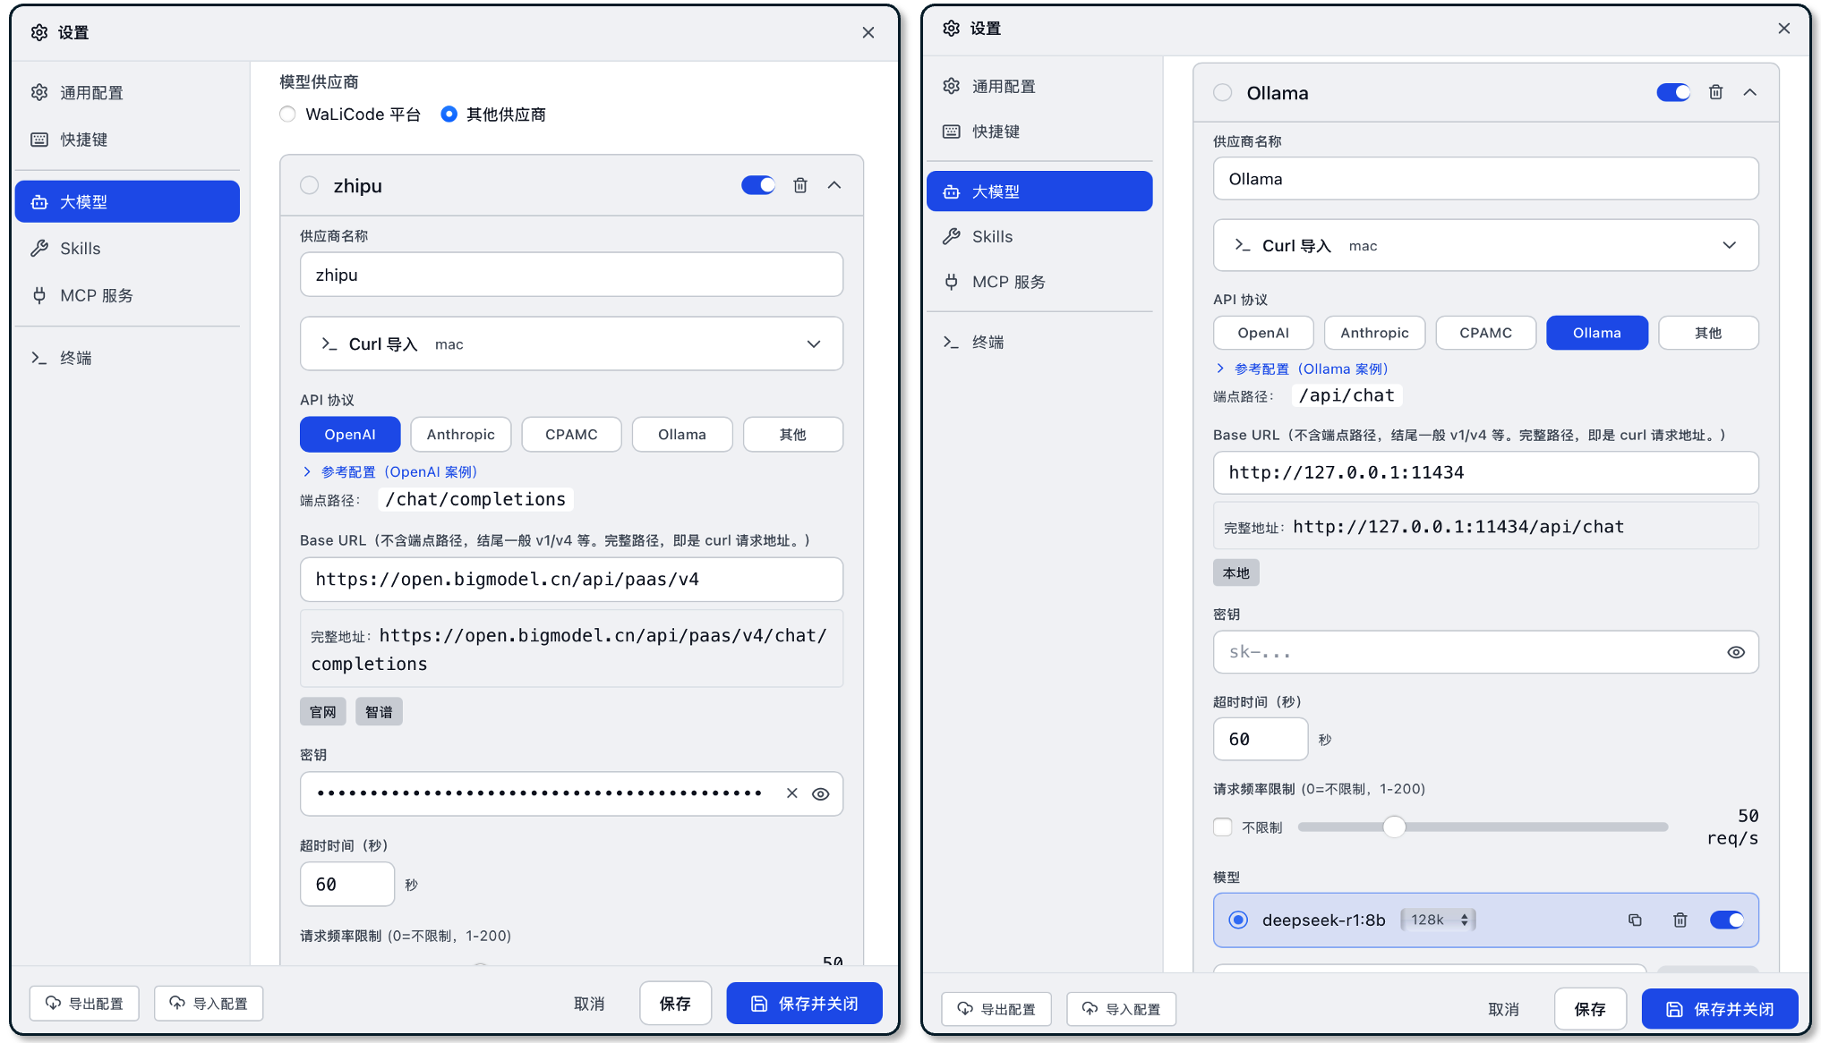1821x1043 pixels.
Task: Expand Curl 导入 dropdown in zhipu panel
Action: tap(571, 343)
